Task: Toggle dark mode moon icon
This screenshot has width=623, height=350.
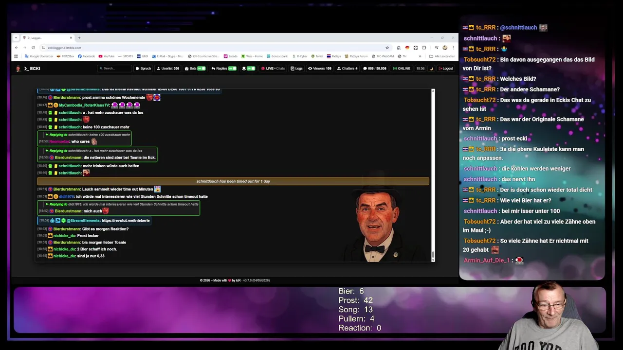Action: coord(431,69)
